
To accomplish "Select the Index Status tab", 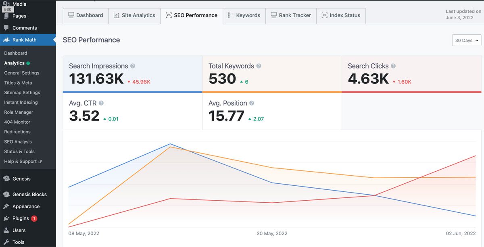I will coord(341,15).
